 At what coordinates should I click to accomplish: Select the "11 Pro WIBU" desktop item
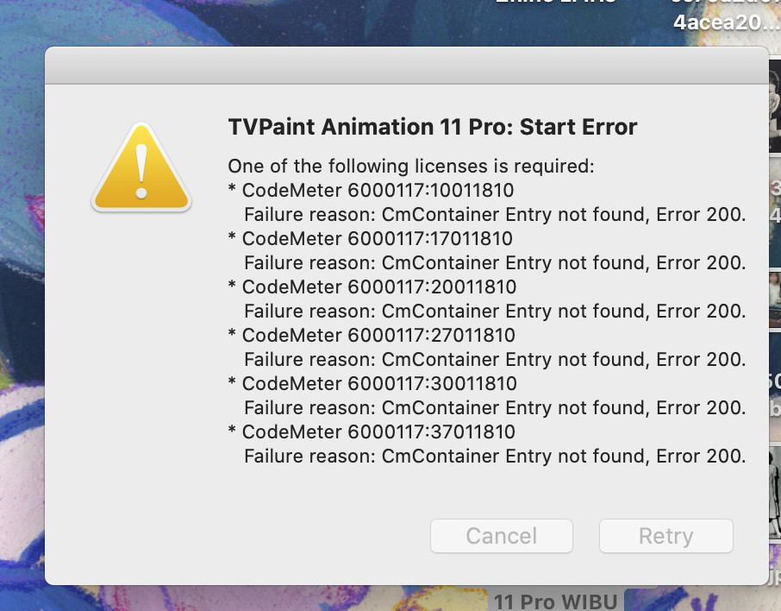coord(556,601)
